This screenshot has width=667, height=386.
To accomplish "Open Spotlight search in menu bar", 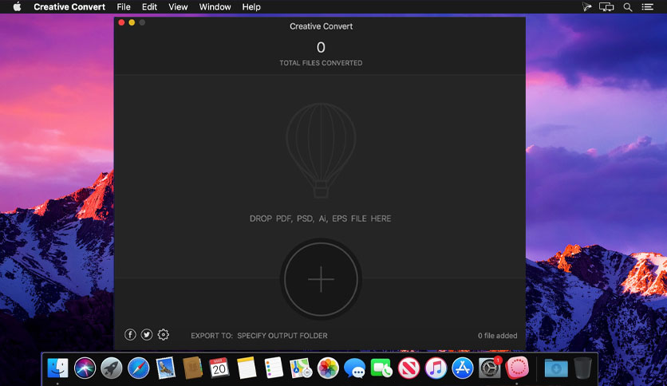I will coord(627,7).
